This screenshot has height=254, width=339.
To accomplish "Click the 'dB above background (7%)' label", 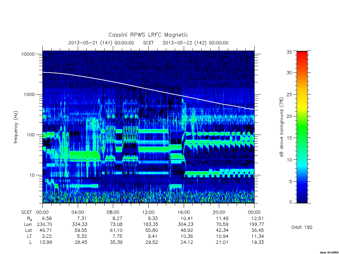I will point(281,127).
